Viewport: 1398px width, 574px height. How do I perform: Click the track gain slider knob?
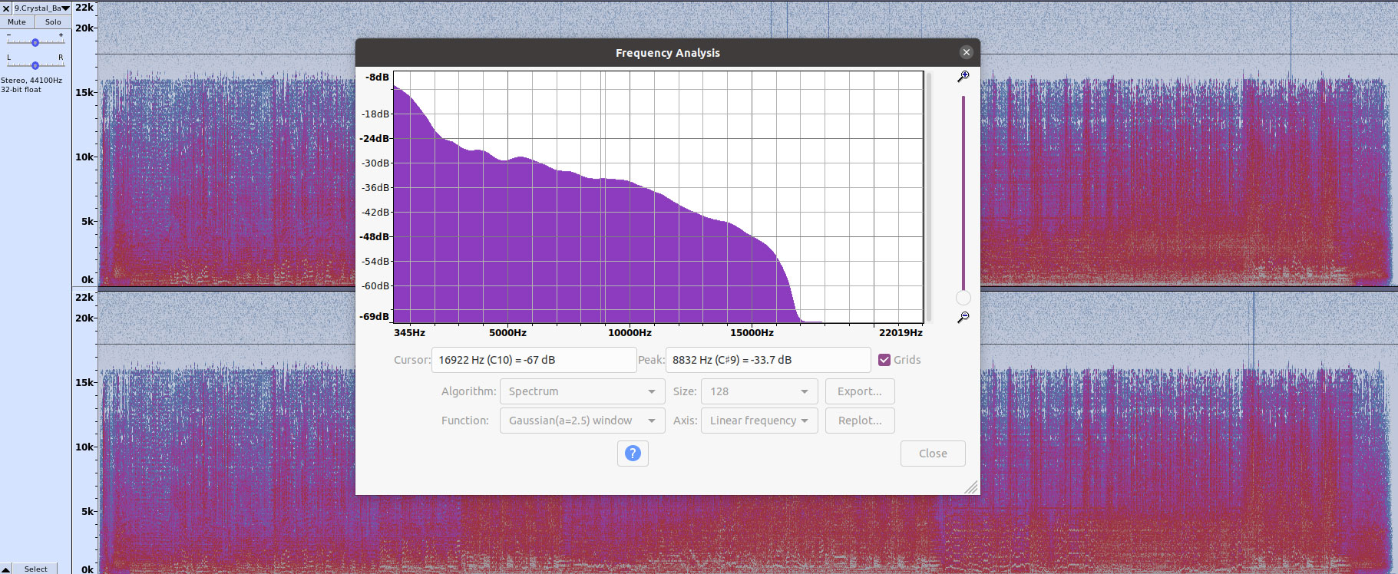[x=35, y=42]
